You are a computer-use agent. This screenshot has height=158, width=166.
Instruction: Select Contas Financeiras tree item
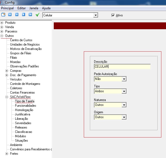pyautogui.click(x=22, y=93)
